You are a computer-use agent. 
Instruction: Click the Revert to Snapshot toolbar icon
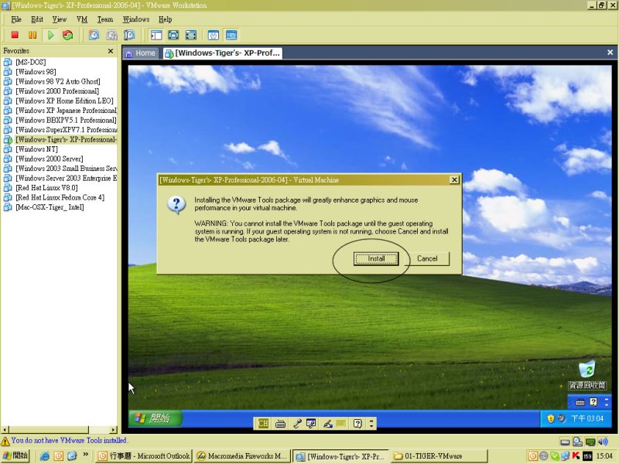click(111, 35)
